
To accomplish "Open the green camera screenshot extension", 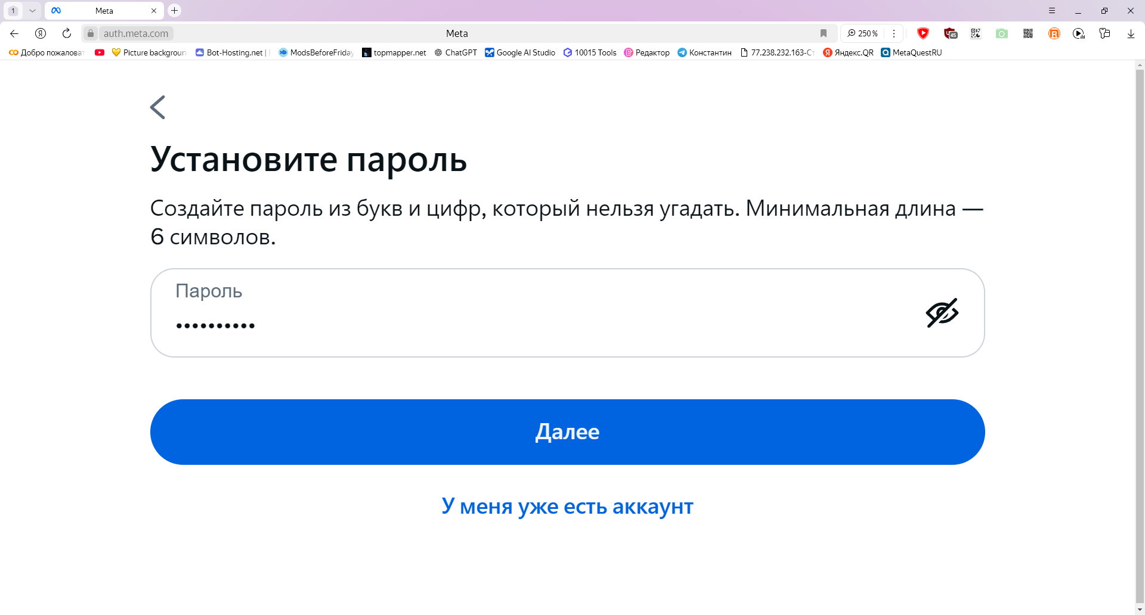I will (x=1002, y=33).
